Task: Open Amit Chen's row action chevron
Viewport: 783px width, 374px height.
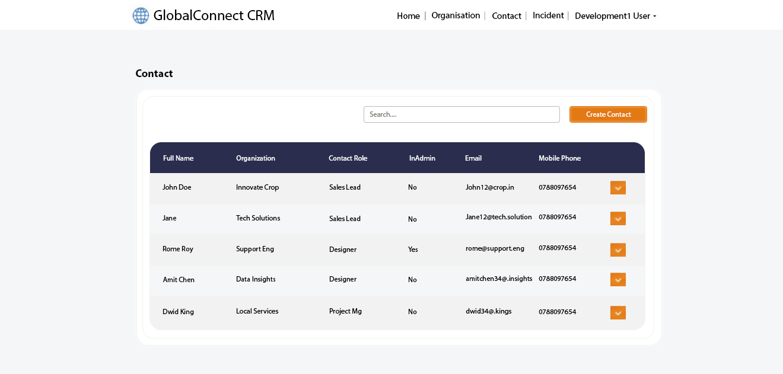Action: pyautogui.click(x=618, y=280)
